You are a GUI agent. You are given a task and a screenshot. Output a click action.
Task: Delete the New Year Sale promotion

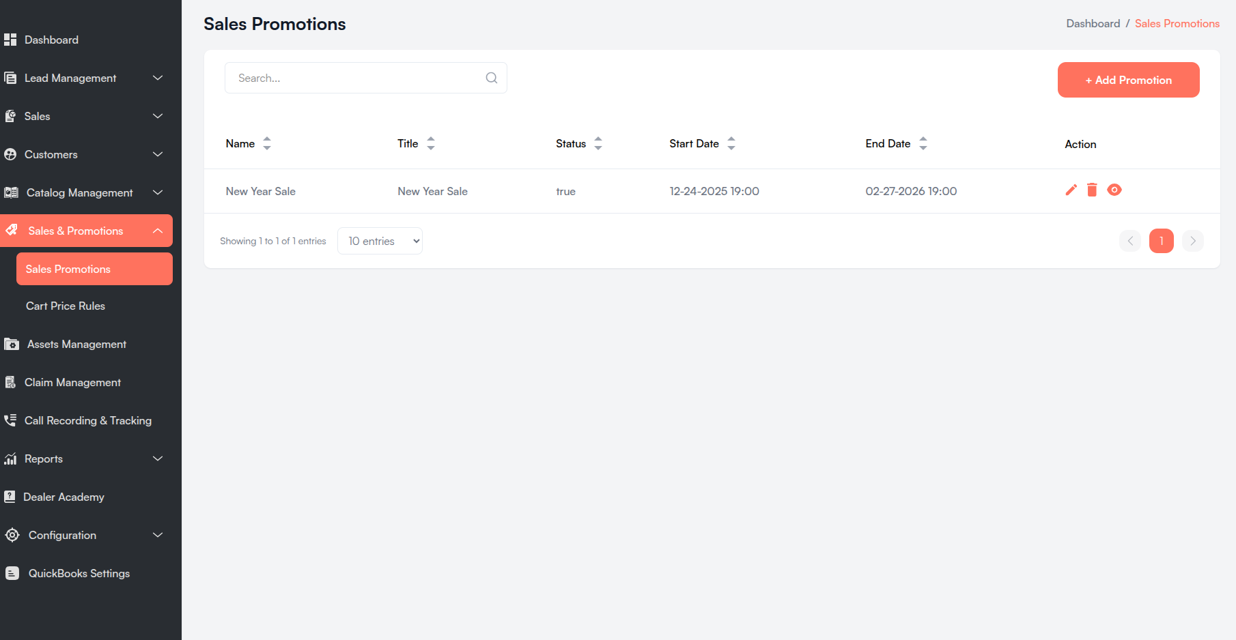tap(1092, 190)
